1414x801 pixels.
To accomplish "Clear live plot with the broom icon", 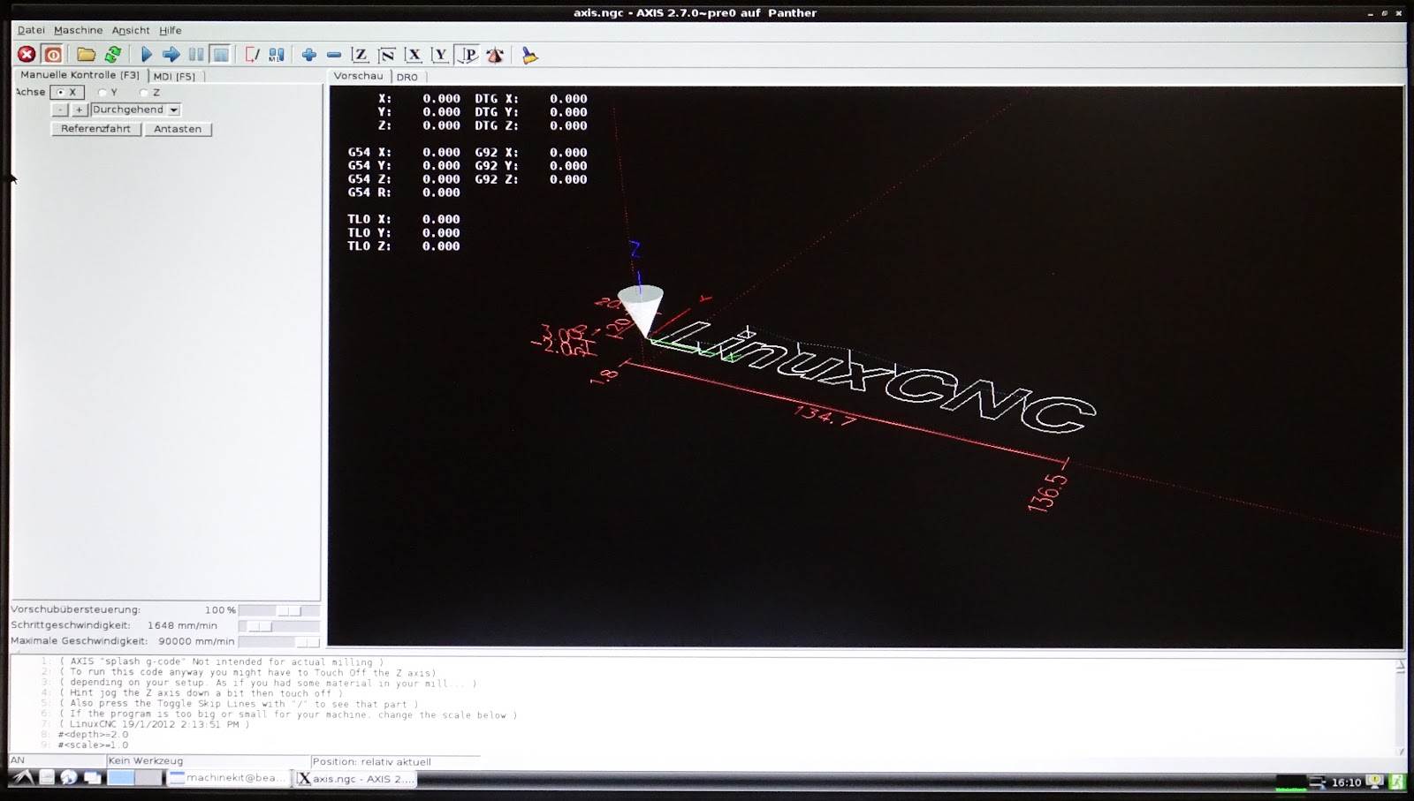I will pos(529,55).
